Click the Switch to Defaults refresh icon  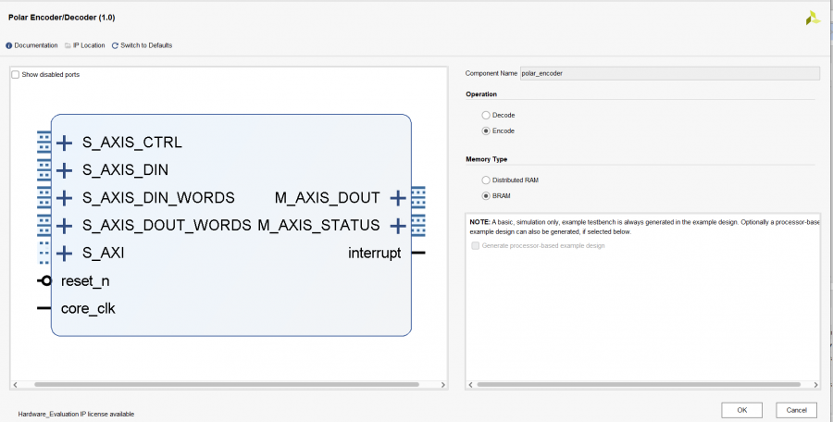(115, 45)
